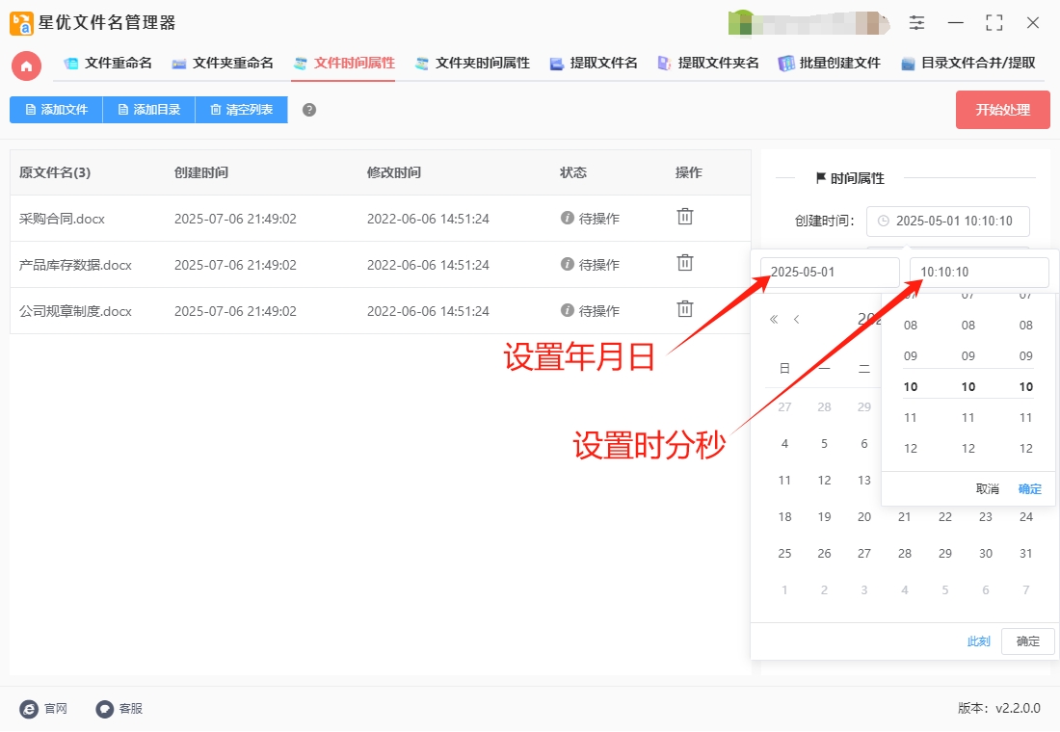Select day 24 in the calendar
Screen dimensions: 1060x732
point(1025,517)
